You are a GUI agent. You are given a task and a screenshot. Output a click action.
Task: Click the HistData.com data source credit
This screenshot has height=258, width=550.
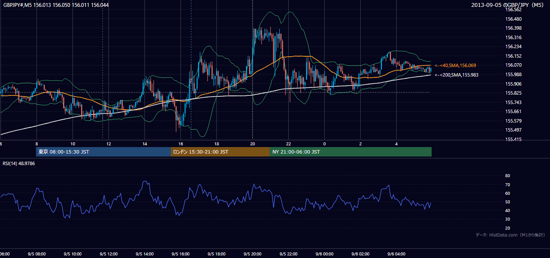510,235
